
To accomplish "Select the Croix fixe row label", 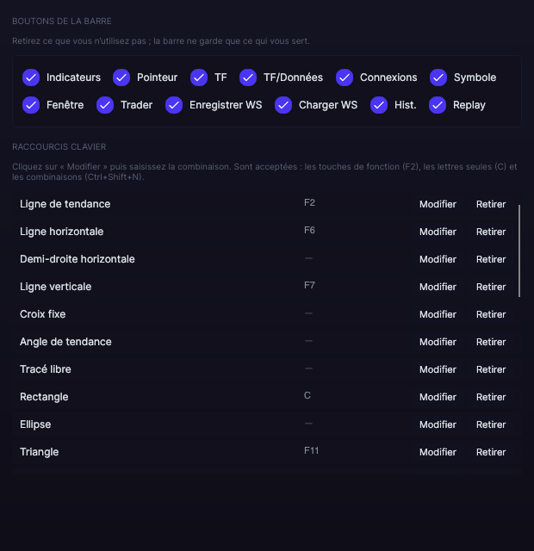I will pos(42,314).
